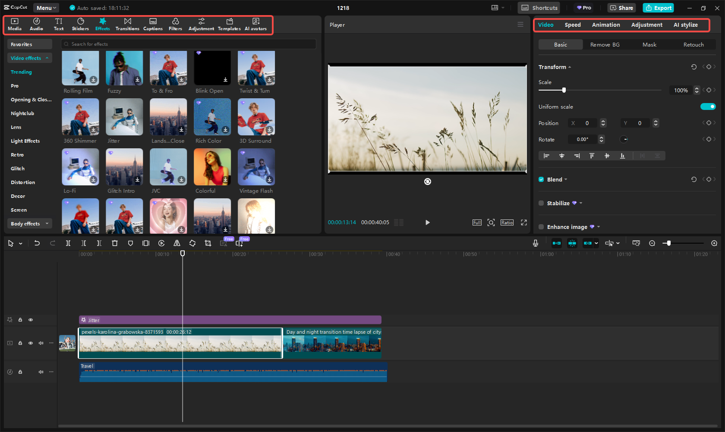Screen dimensions: 725x432
Task: Open the AI avatars panel
Action: (255, 24)
